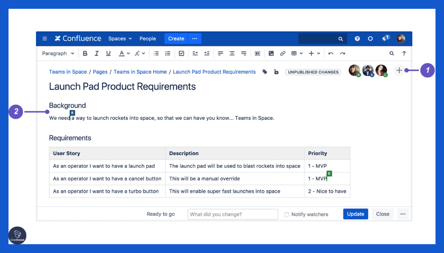Click the insert image/files icon
Image resolution: width=444 pixels, height=253 pixels.
click(x=271, y=53)
